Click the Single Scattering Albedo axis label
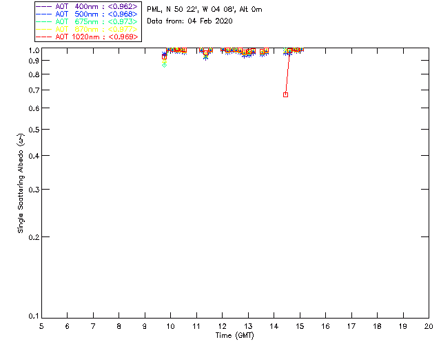This screenshot has width=441, height=353. (21, 183)
